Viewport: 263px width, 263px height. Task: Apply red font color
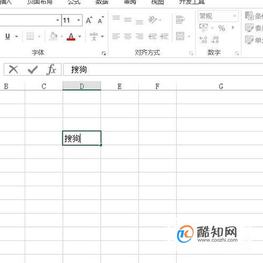tap(71, 36)
